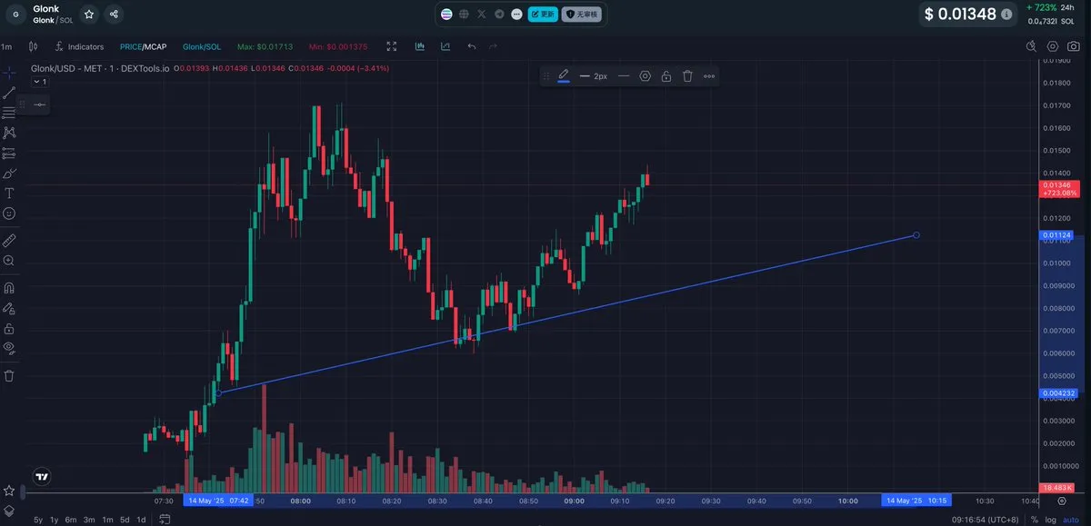Open the X (Twitter) social link
The image size is (1091, 526).
point(481,15)
